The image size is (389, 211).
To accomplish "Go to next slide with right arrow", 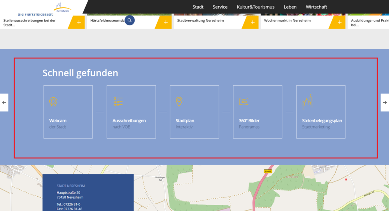I will point(385,103).
